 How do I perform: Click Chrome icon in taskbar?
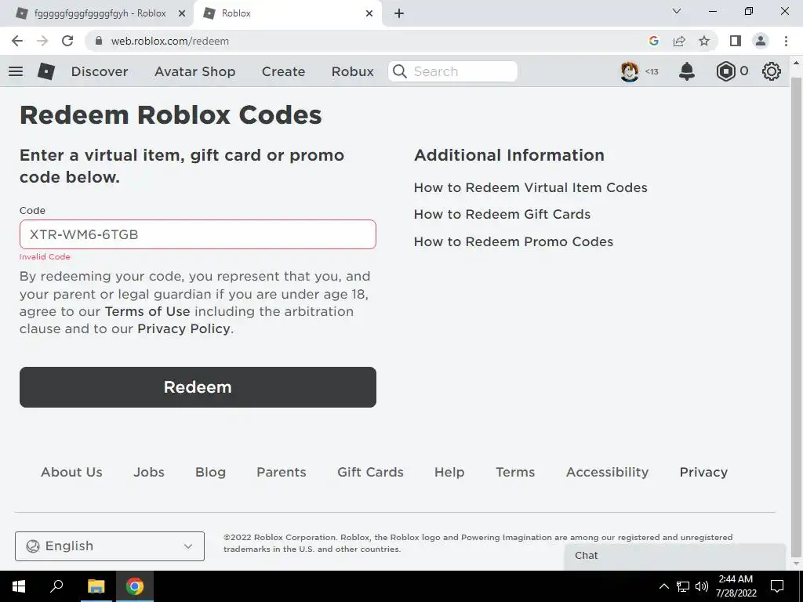135,586
